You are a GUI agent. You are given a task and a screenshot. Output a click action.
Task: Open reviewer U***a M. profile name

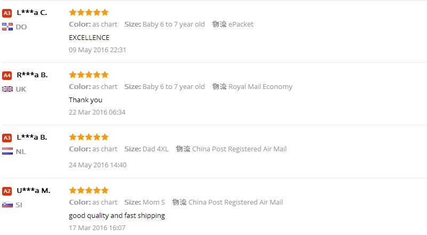[x=34, y=190]
